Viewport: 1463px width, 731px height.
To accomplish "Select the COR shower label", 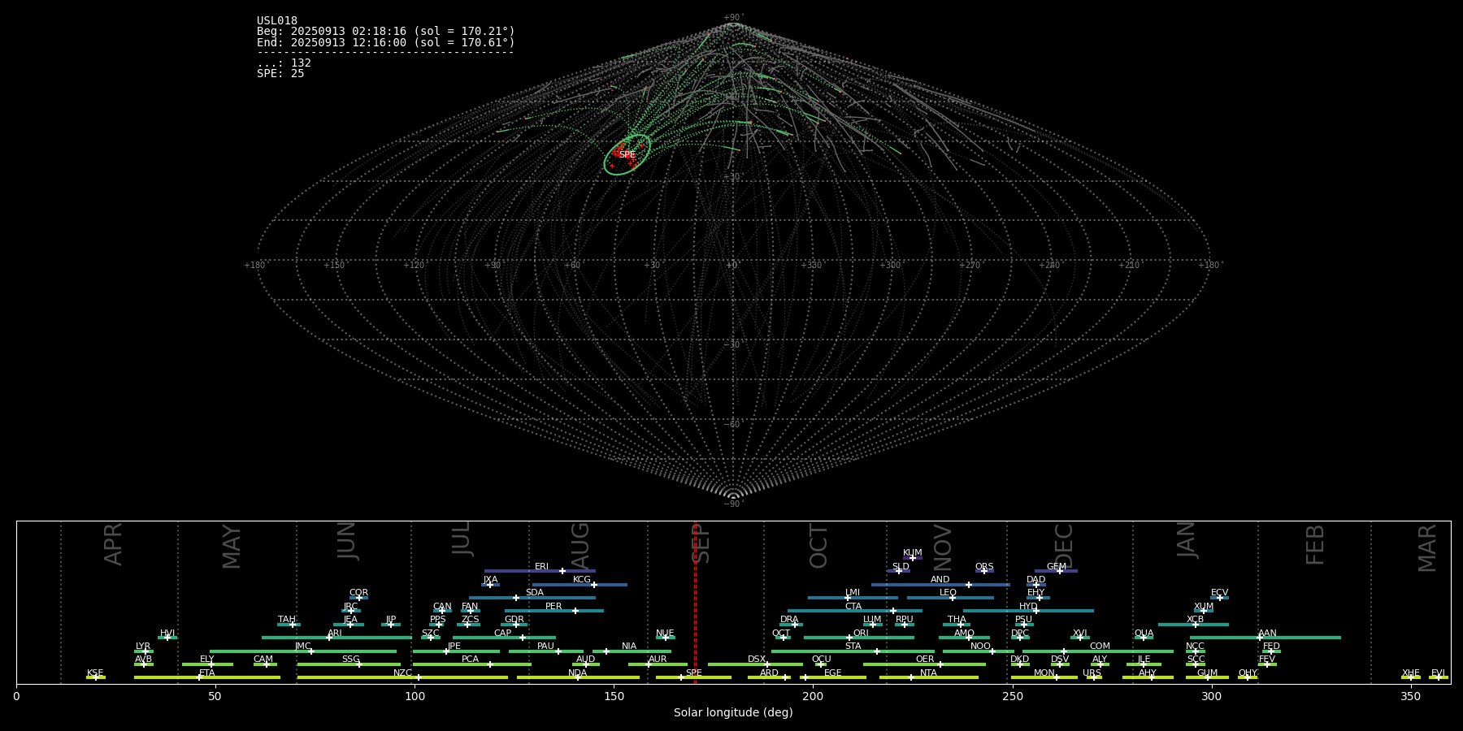I will click(358, 593).
